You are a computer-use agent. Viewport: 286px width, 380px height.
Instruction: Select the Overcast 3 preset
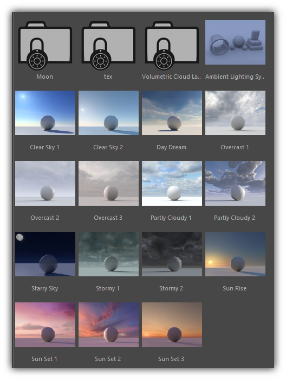click(108, 183)
